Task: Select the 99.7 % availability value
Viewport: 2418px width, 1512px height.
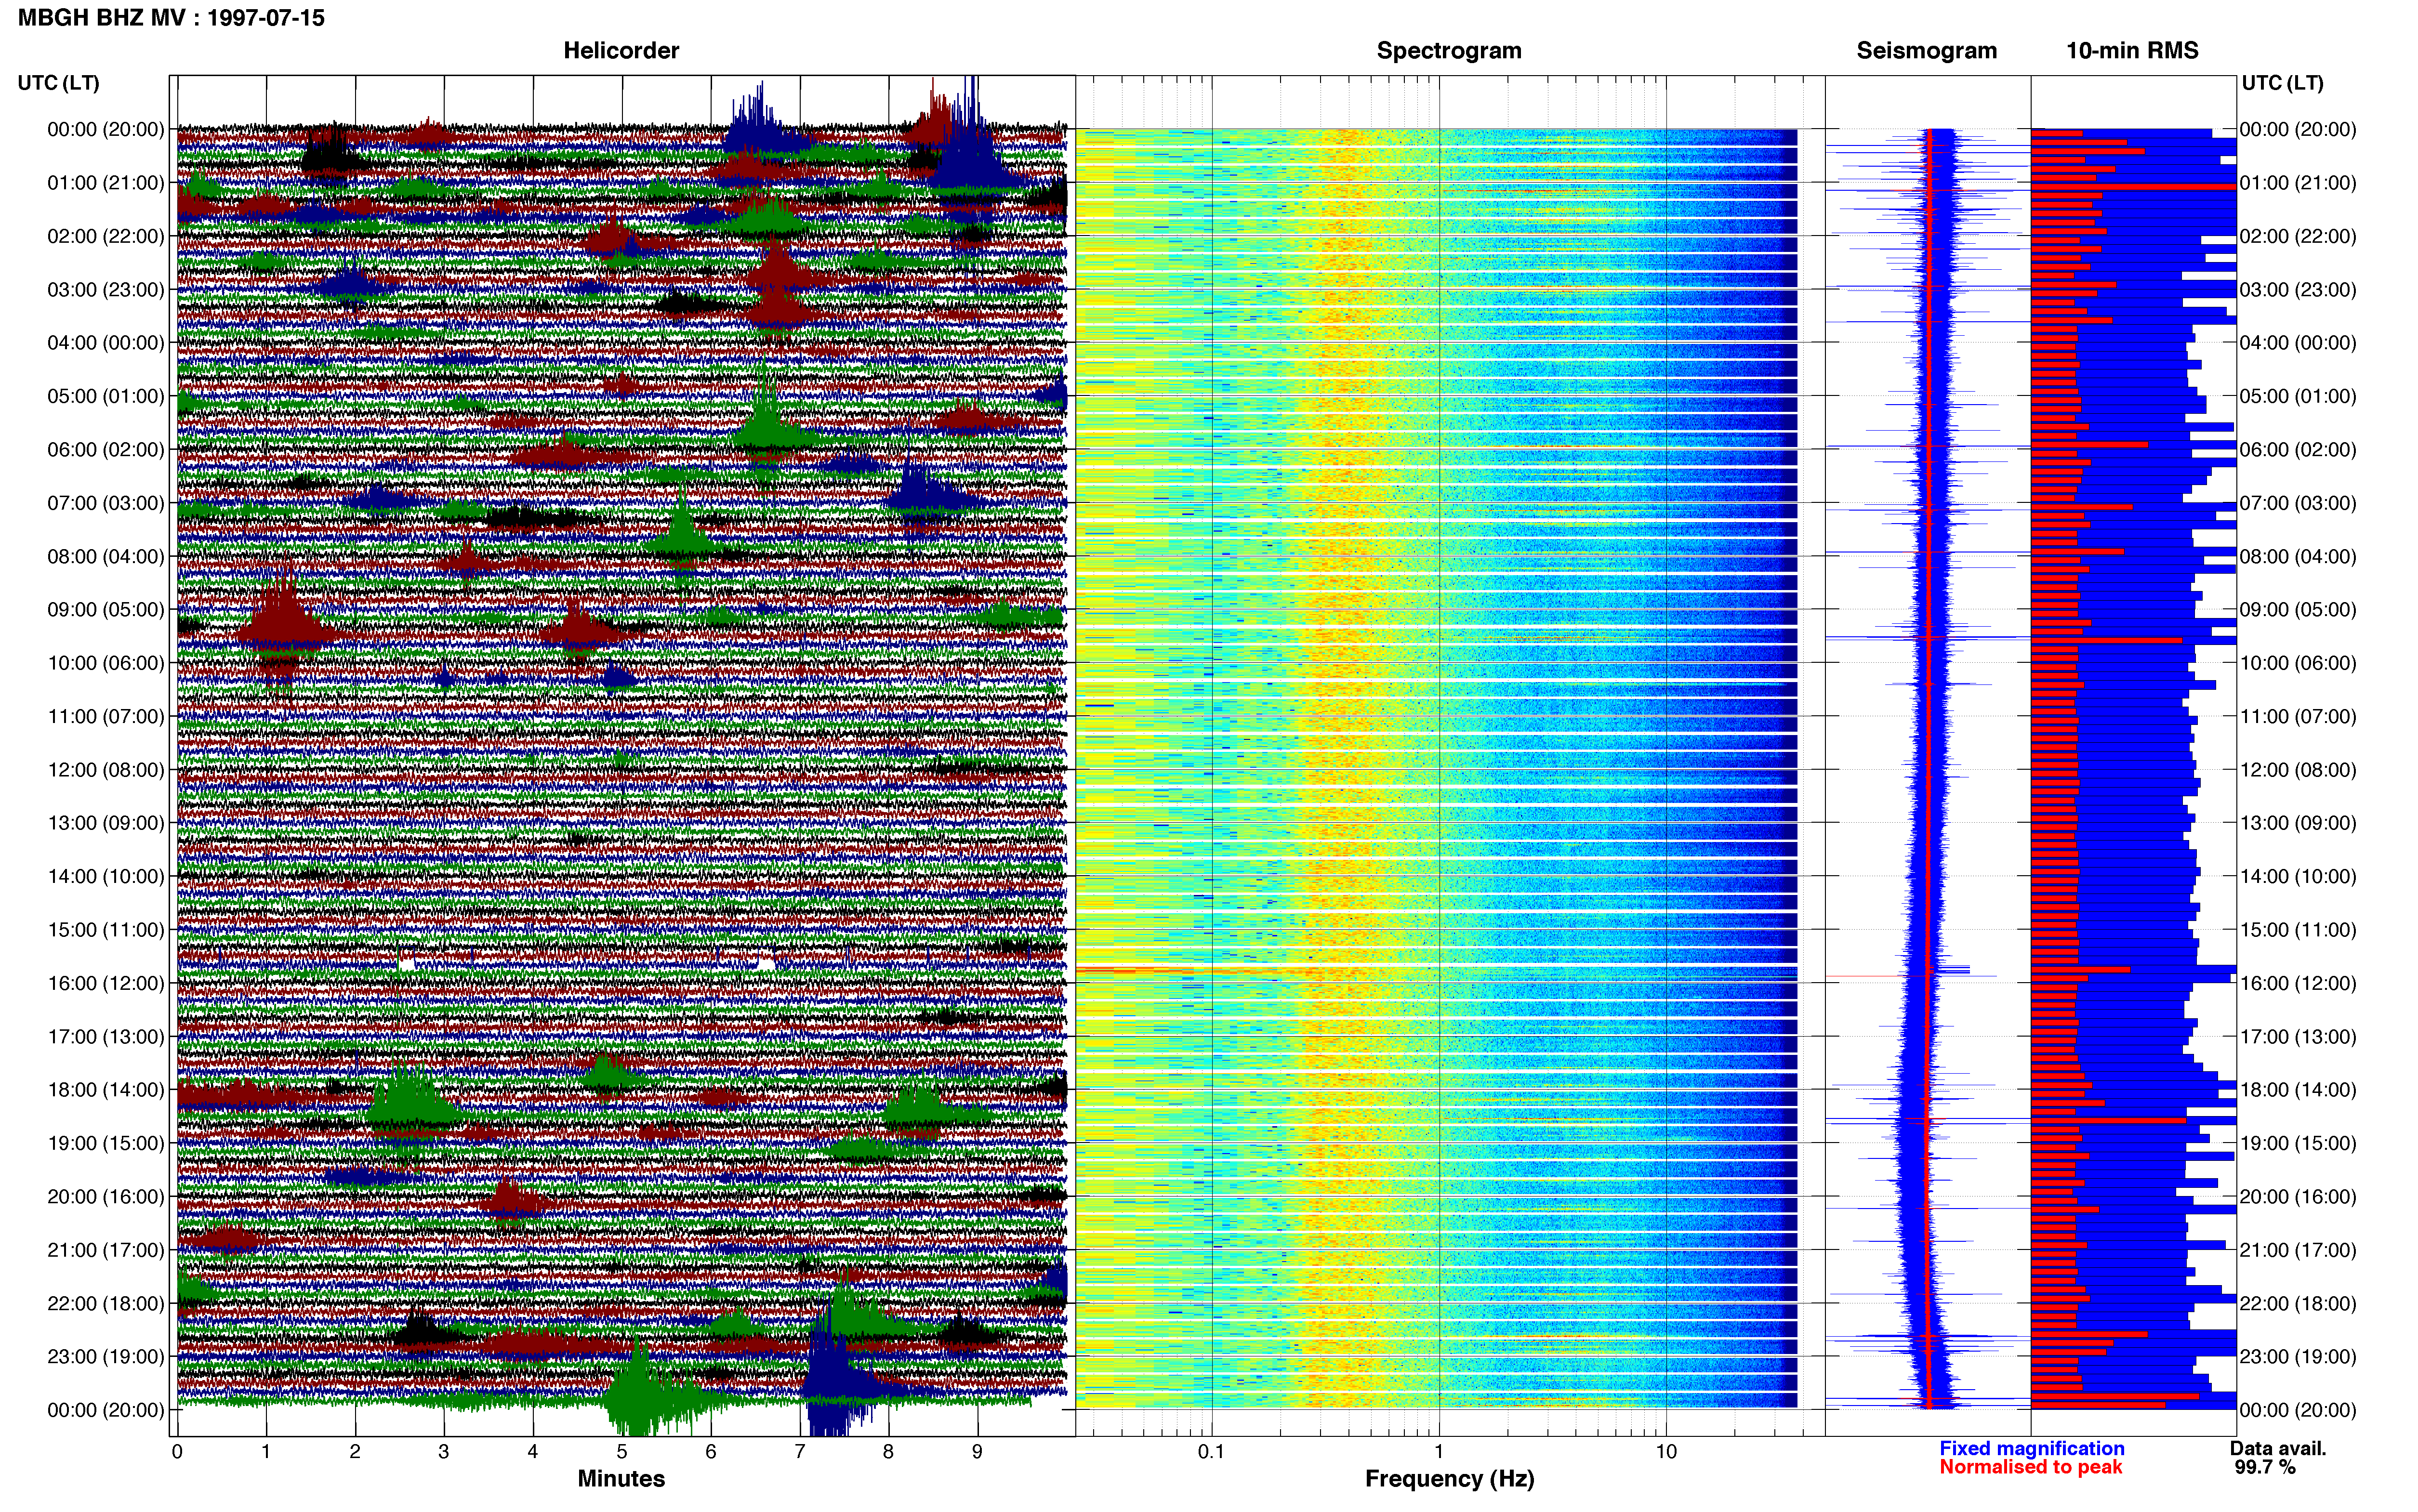Action: 2265,1468
